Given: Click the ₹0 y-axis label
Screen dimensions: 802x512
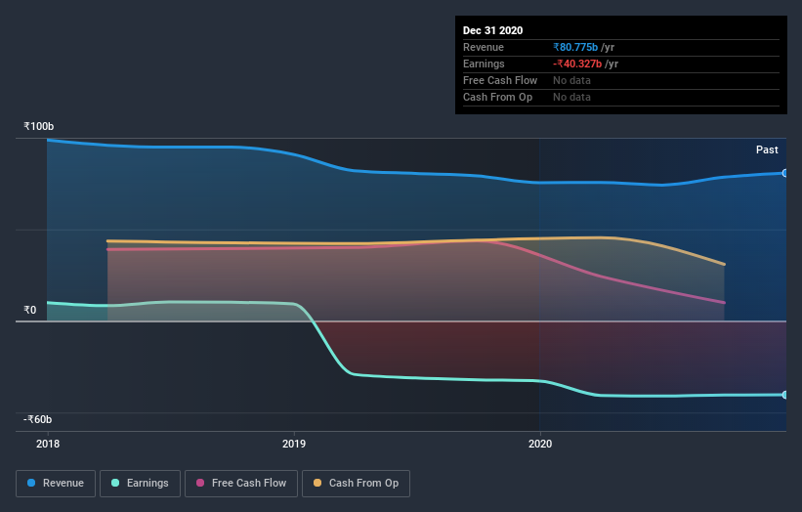Looking at the screenshot, I should 29,310.
